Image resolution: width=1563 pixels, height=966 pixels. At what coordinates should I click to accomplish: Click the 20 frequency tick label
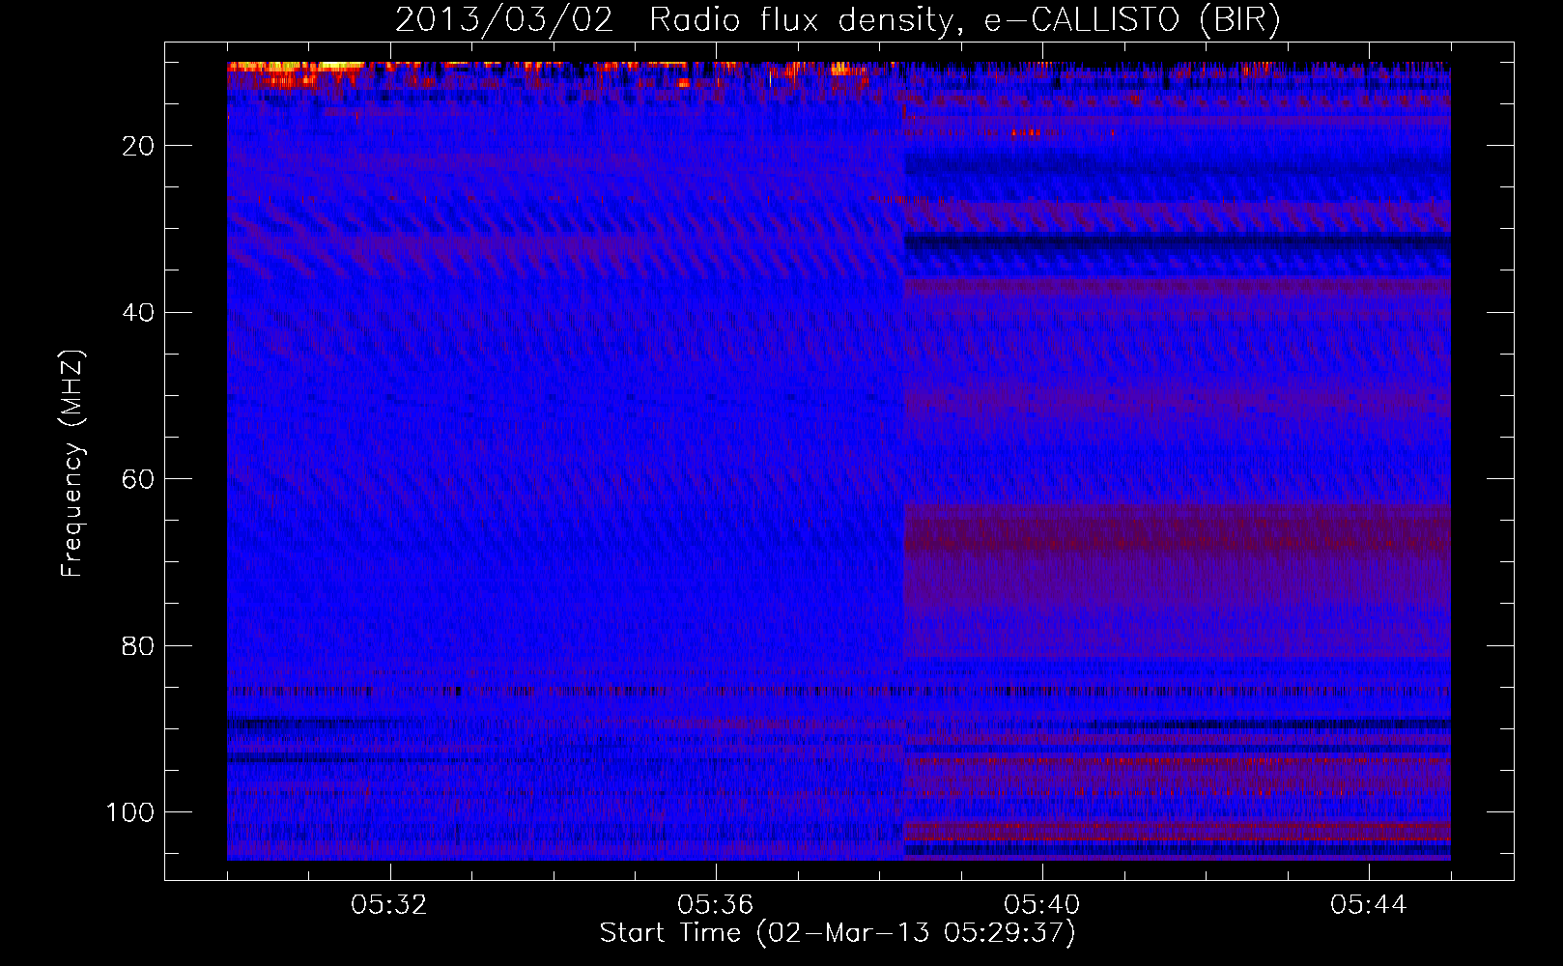point(138,146)
